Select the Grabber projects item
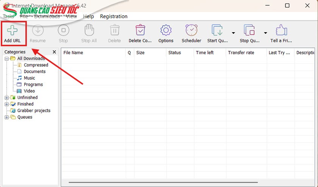This screenshot has width=318, height=187. 34,111
